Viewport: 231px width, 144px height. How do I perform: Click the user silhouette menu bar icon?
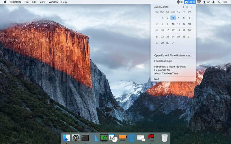coord(213,2)
